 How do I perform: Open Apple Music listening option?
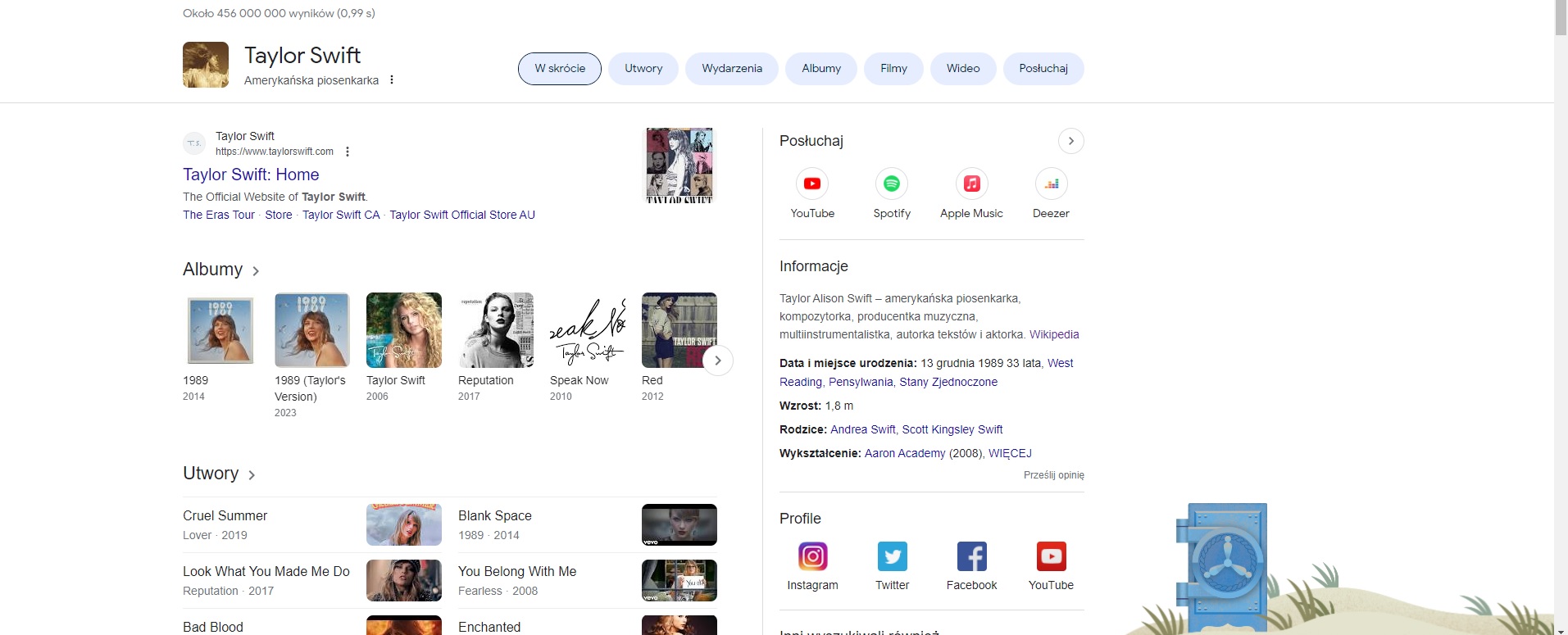[971, 194]
